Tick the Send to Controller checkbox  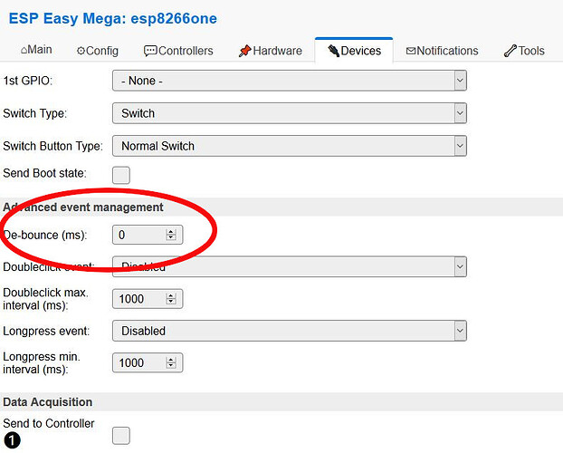(120, 436)
